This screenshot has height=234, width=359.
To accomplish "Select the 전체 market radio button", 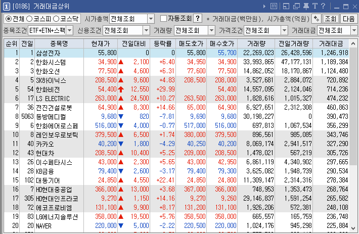I will [x=9, y=19].
